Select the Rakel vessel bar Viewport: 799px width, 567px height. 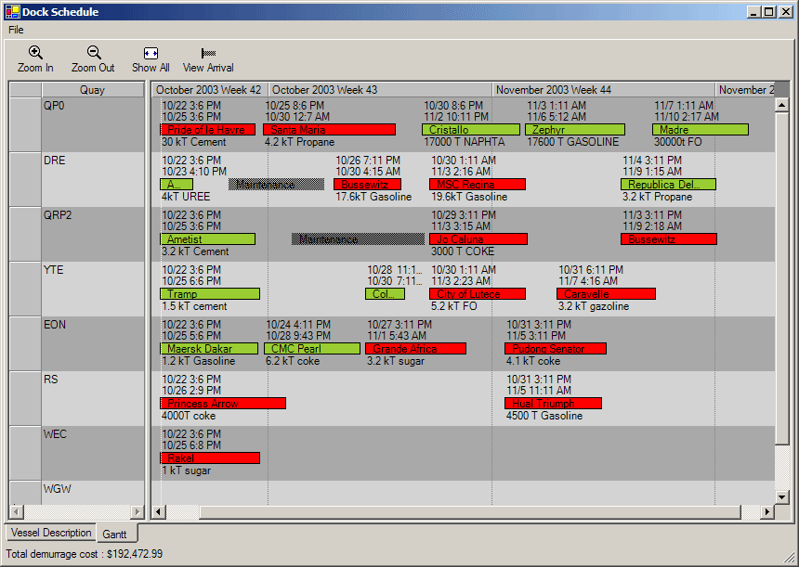tap(210, 458)
